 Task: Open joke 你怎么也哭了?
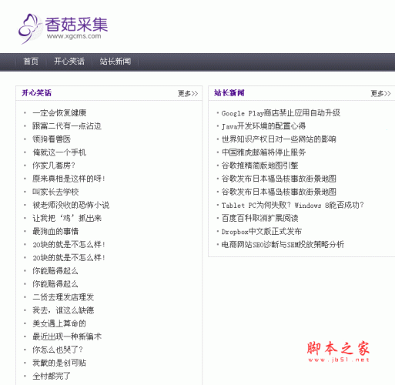pos(58,350)
